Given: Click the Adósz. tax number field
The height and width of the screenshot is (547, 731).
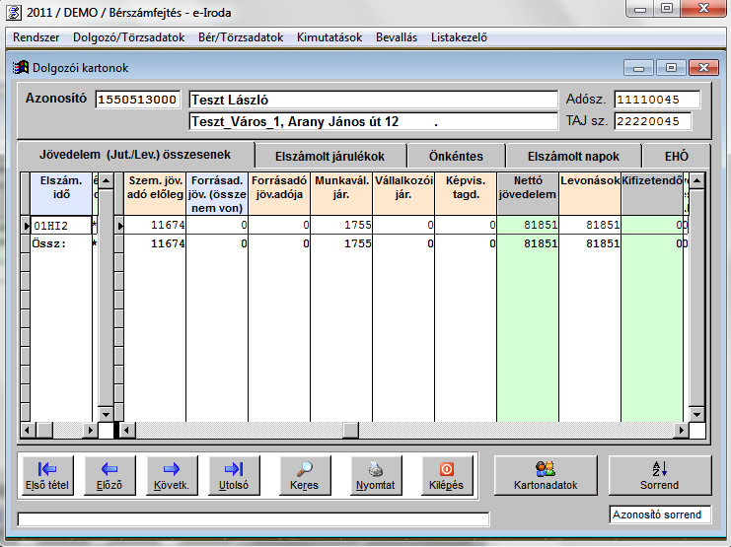Looking at the screenshot, I should [x=656, y=100].
